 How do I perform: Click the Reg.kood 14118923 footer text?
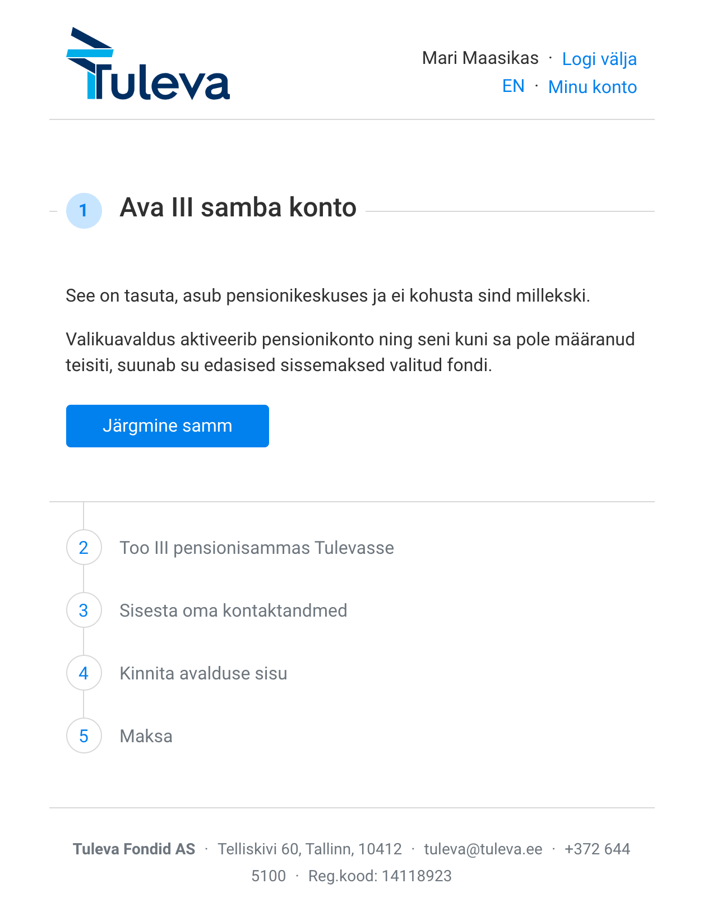pyautogui.click(x=380, y=876)
